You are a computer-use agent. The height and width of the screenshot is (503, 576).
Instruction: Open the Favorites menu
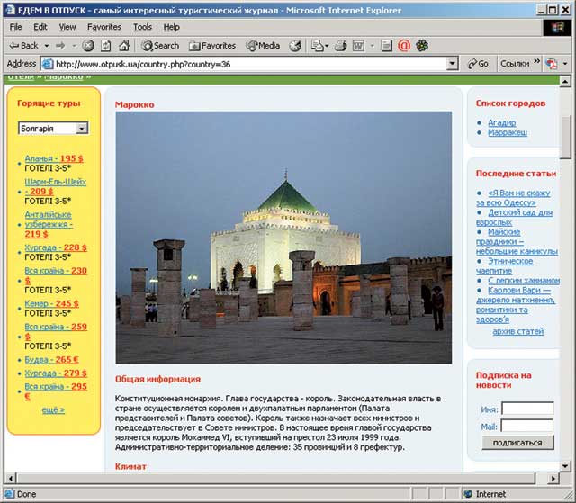coord(104,27)
